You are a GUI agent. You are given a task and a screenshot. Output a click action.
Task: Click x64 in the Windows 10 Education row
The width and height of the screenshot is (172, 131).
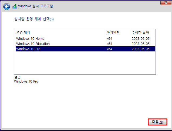point(109,44)
